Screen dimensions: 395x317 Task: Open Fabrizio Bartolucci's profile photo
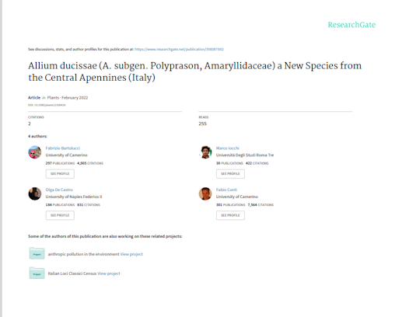point(35,152)
